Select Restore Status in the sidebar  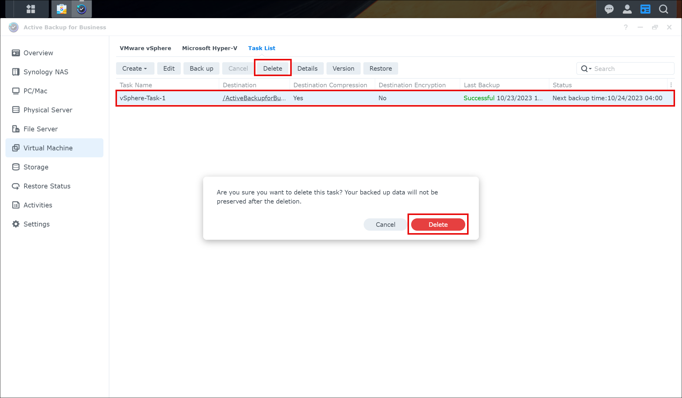click(x=47, y=186)
